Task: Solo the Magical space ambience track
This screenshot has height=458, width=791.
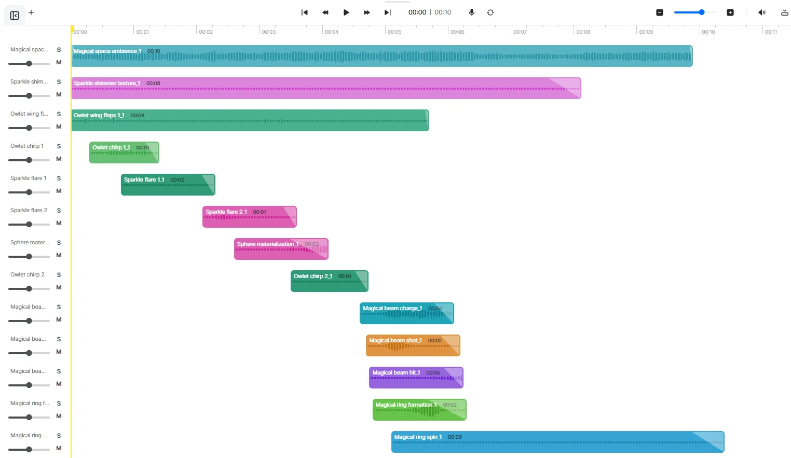Action: (x=59, y=50)
